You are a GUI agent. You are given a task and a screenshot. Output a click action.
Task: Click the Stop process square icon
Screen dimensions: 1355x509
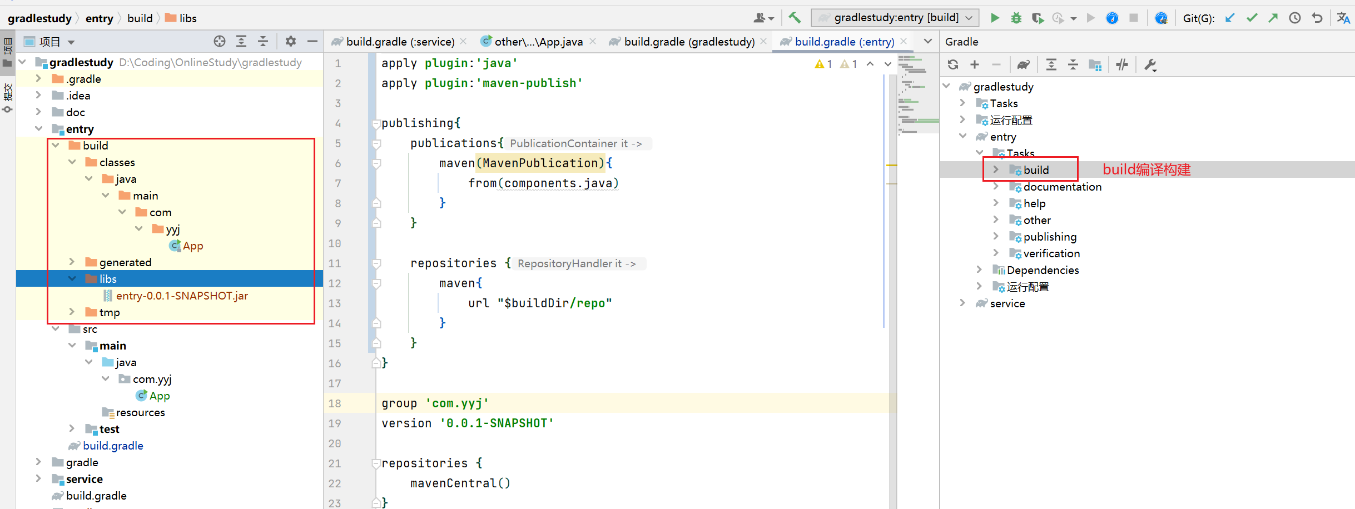(x=1134, y=18)
